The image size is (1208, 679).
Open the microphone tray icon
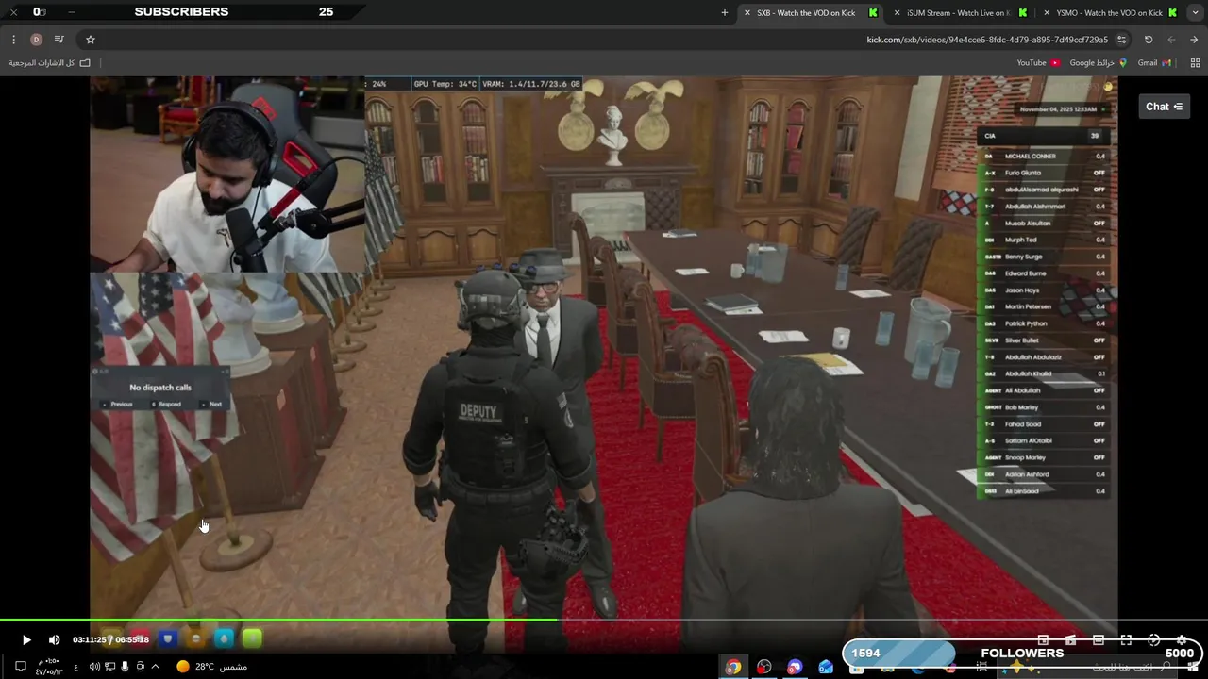[125, 667]
